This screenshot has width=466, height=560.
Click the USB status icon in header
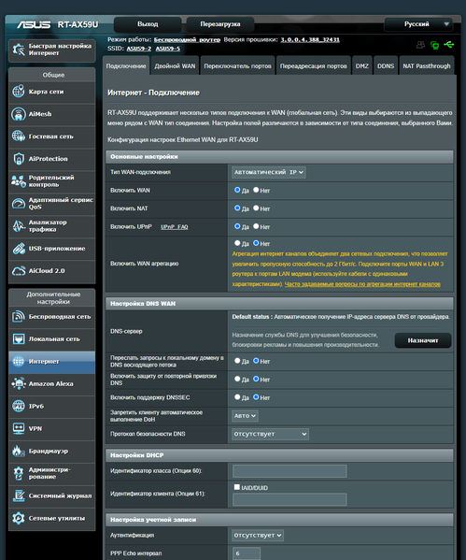tap(448, 45)
